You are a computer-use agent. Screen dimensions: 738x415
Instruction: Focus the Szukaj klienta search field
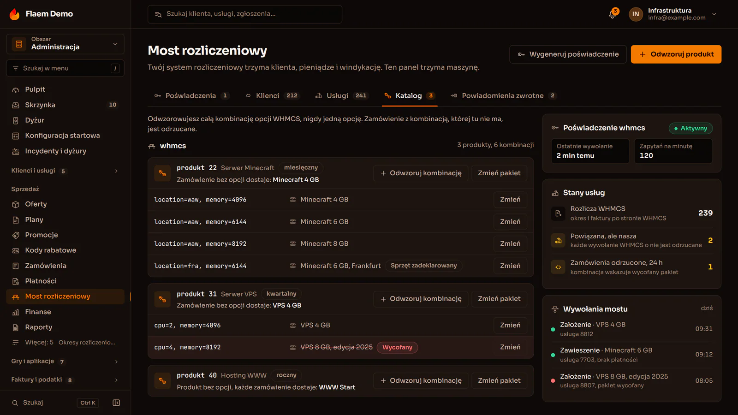coord(245,14)
